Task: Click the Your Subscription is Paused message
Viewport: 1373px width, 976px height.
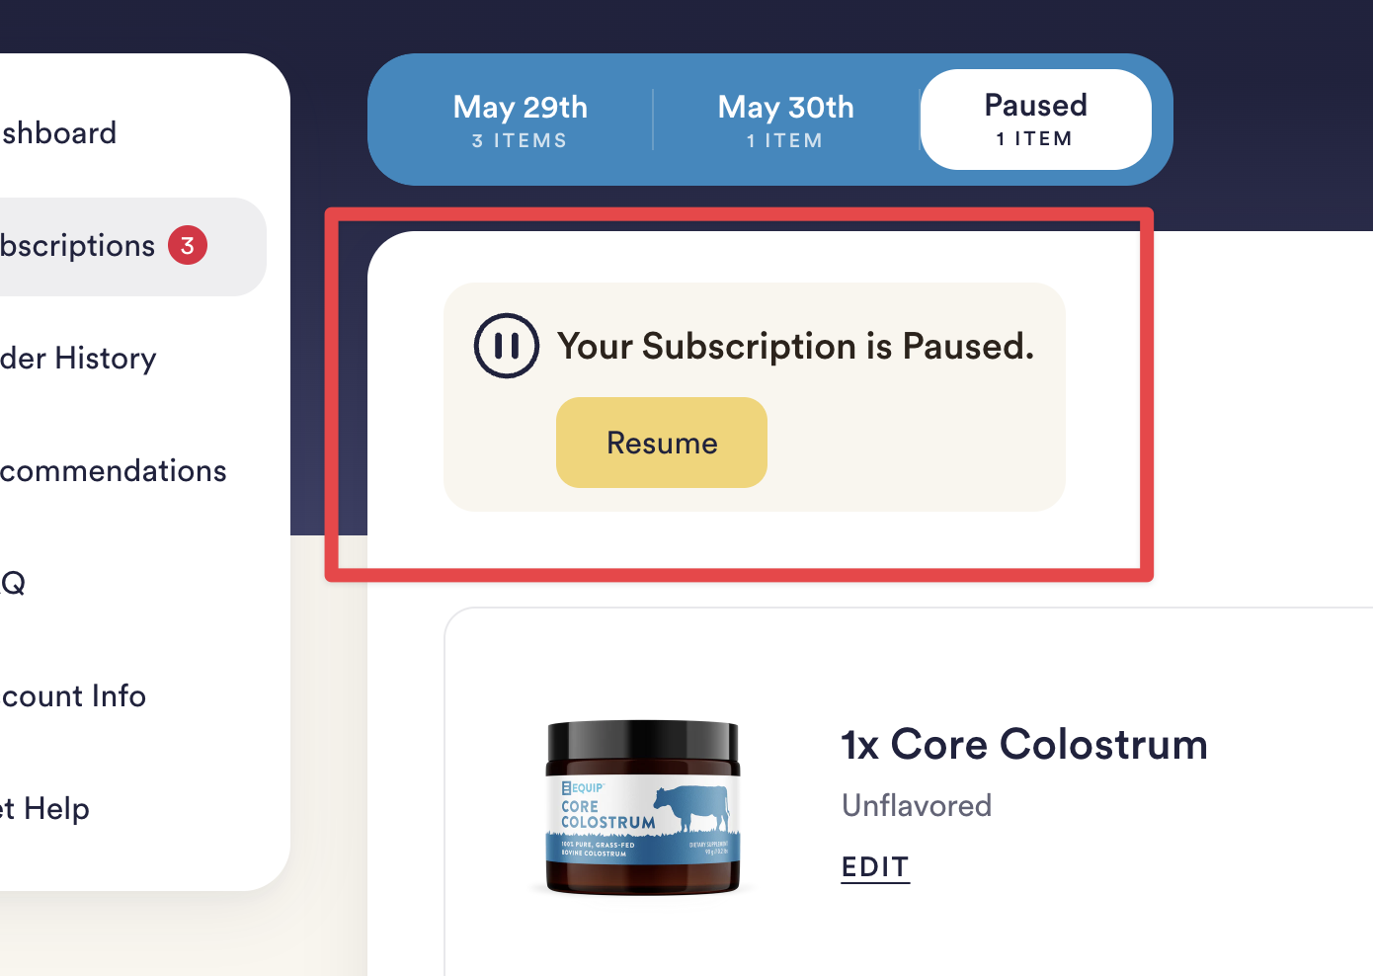Action: pos(795,346)
